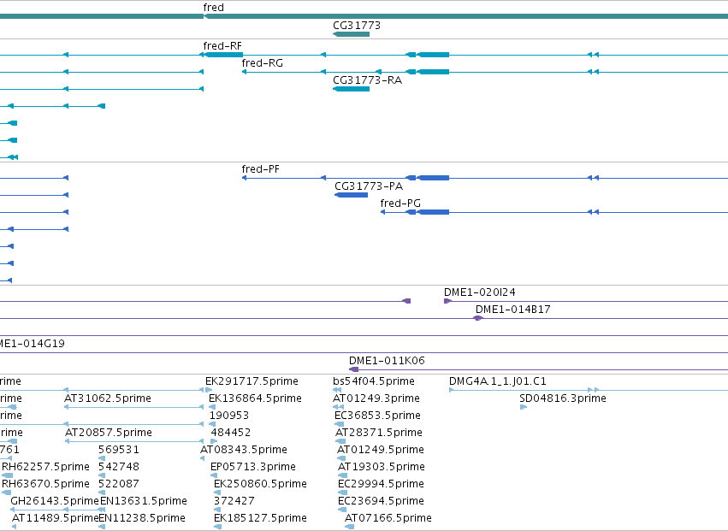Select the fred-PF protein label
Screen dimensions: 728x531
(260, 169)
